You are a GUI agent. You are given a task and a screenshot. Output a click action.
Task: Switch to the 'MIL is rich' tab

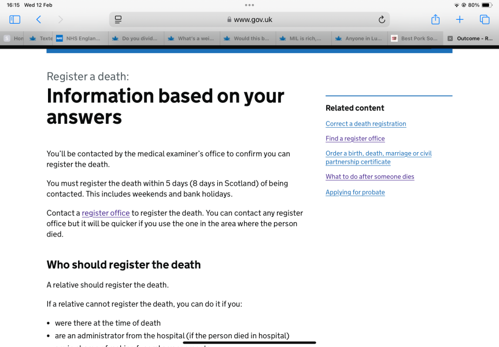pyautogui.click(x=304, y=39)
